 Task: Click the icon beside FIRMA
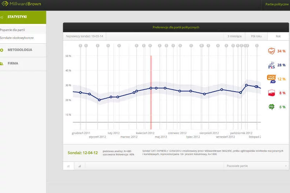[2, 64]
